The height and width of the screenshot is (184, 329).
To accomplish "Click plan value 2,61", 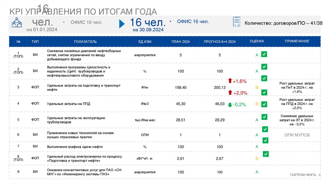I will pos(181,158).
